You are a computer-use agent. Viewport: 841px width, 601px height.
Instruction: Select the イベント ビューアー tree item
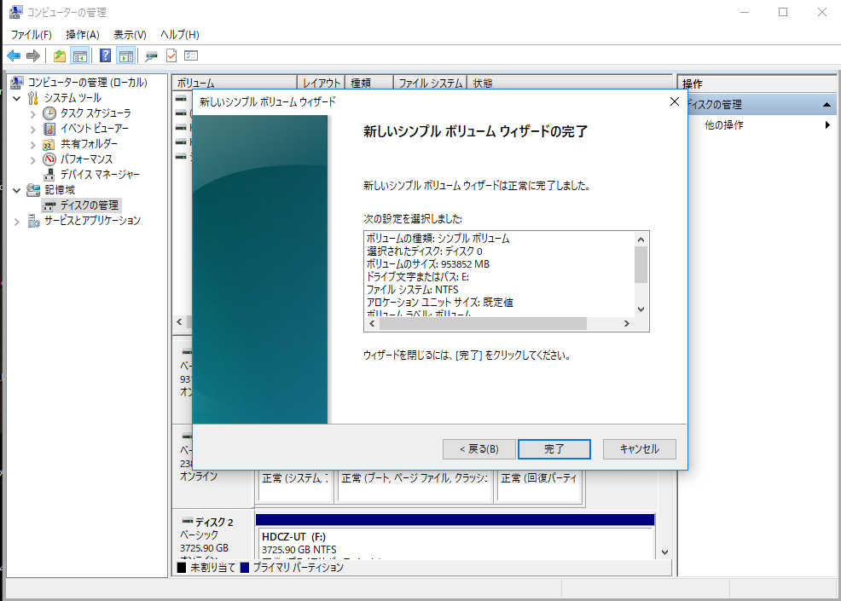(x=94, y=129)
